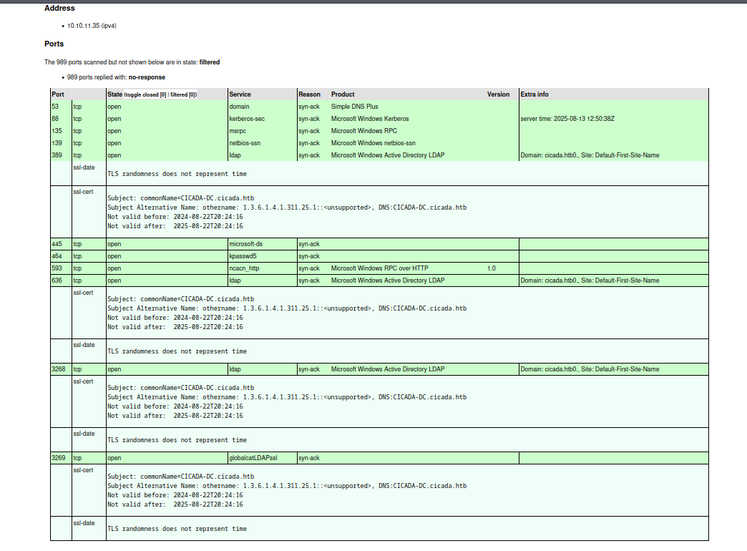Click the "Microsoft Windows netbios-ssn" product cell

[x=373, y=143]
